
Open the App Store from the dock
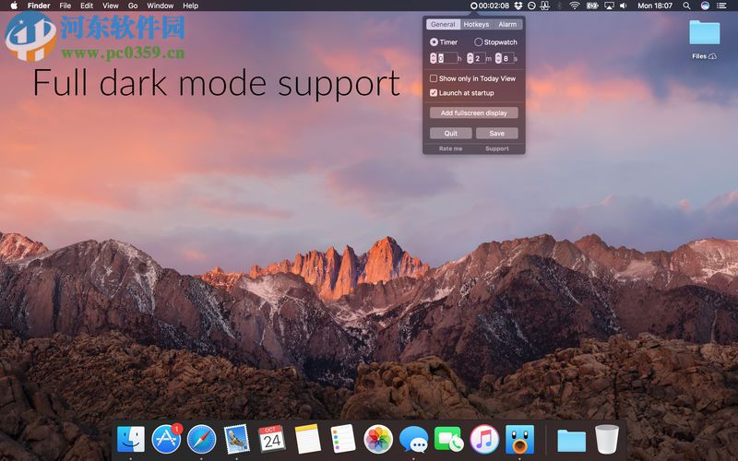166,439
